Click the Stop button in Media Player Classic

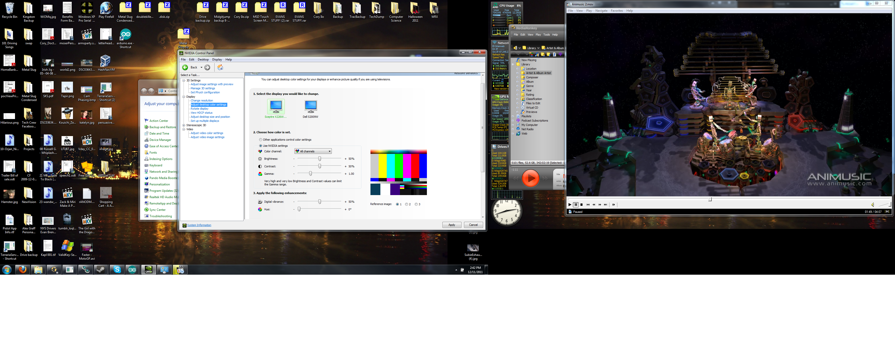(581, 205)
